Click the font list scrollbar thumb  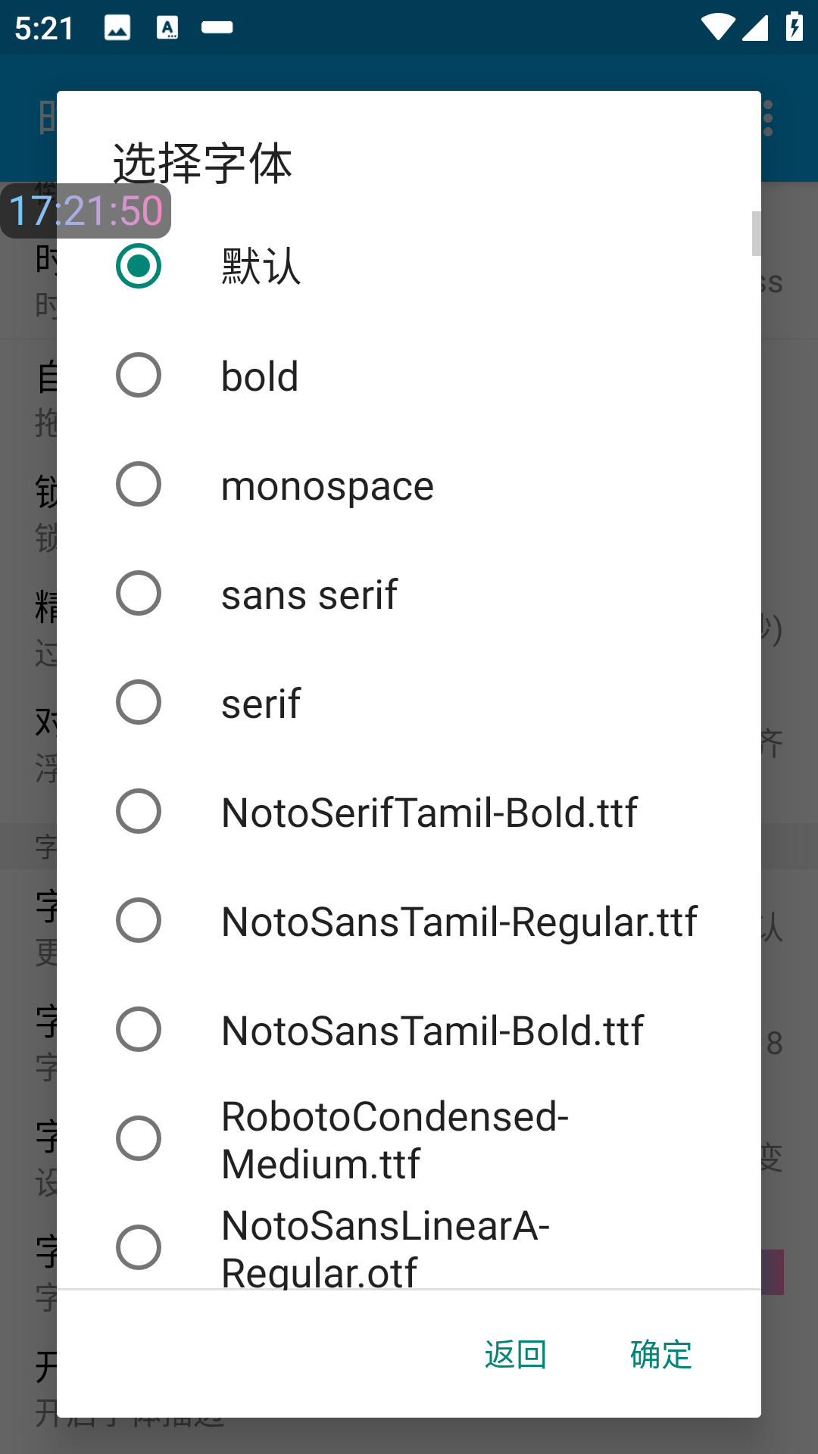756,233
